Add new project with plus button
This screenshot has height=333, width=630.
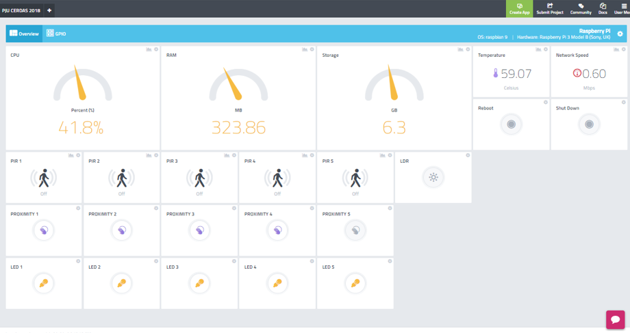coord(49,10)
